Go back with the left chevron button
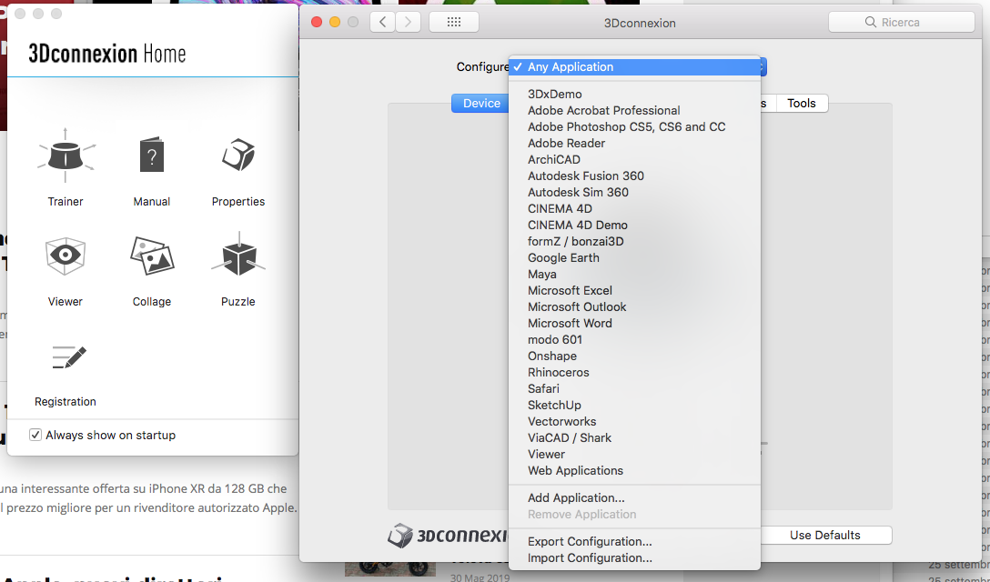 [x=382, y=22]
